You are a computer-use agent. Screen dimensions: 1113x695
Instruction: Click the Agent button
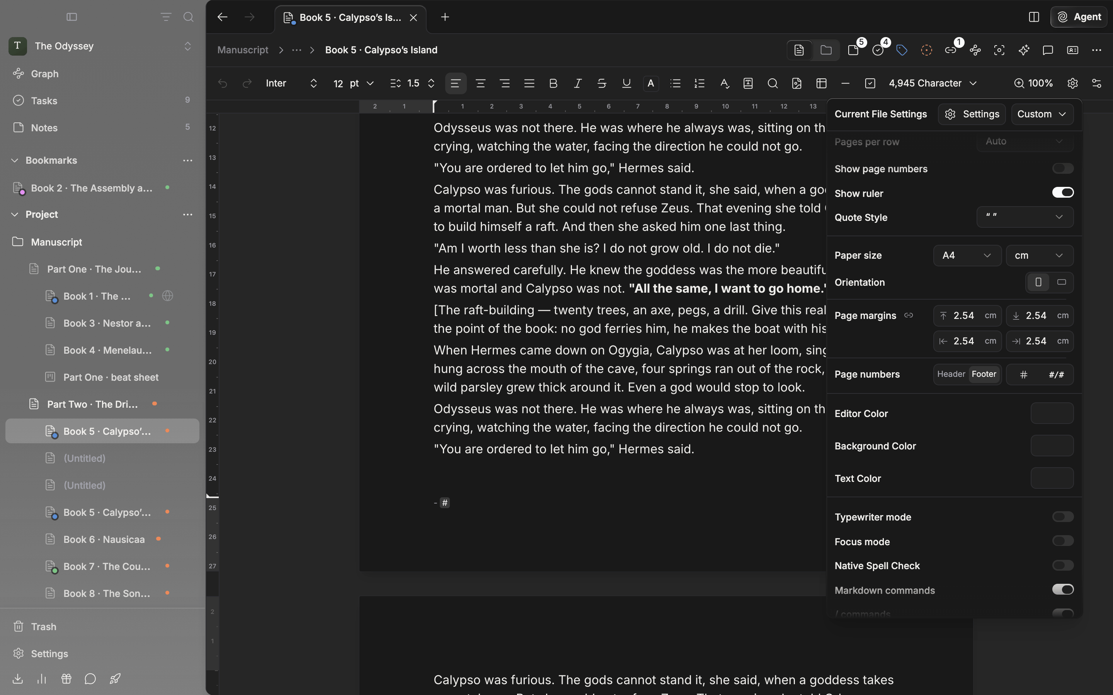click(1079, 17)
